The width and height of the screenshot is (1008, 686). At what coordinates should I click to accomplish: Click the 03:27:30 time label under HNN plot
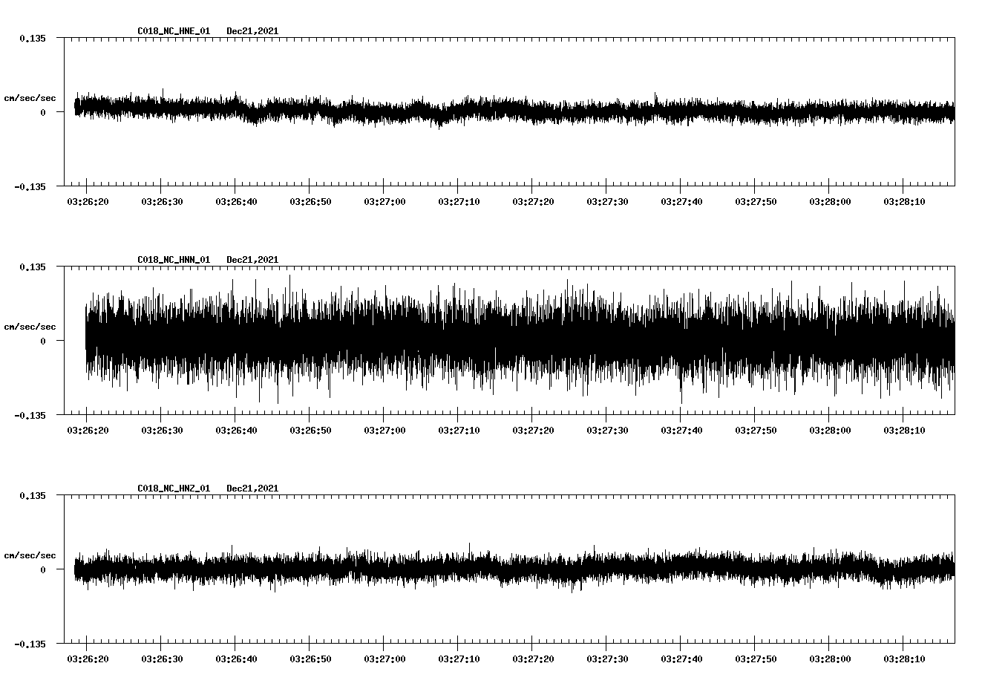pos(607,430)
